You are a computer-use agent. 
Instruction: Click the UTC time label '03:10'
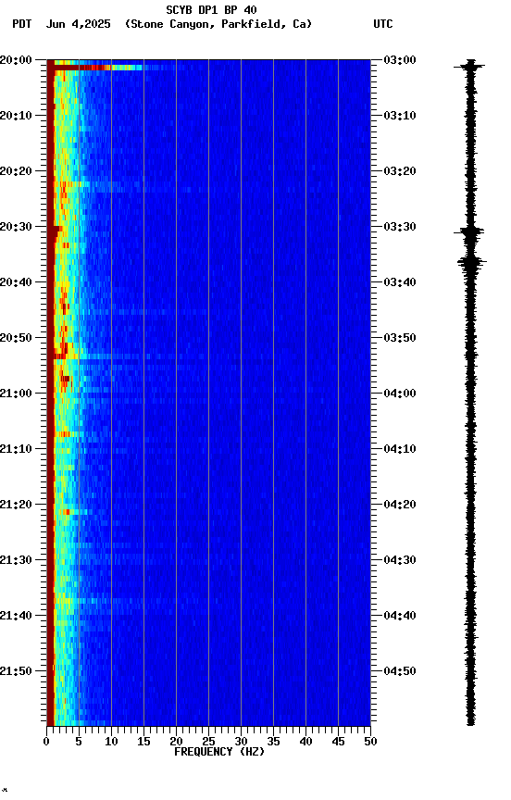(x=400, y=116)
